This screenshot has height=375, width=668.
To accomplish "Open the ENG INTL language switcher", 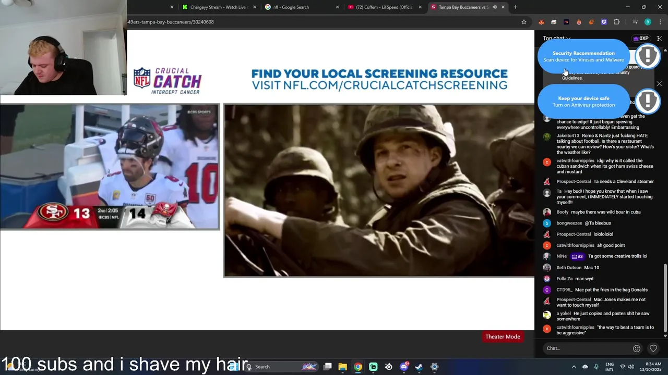I will [x=610, y=367].
